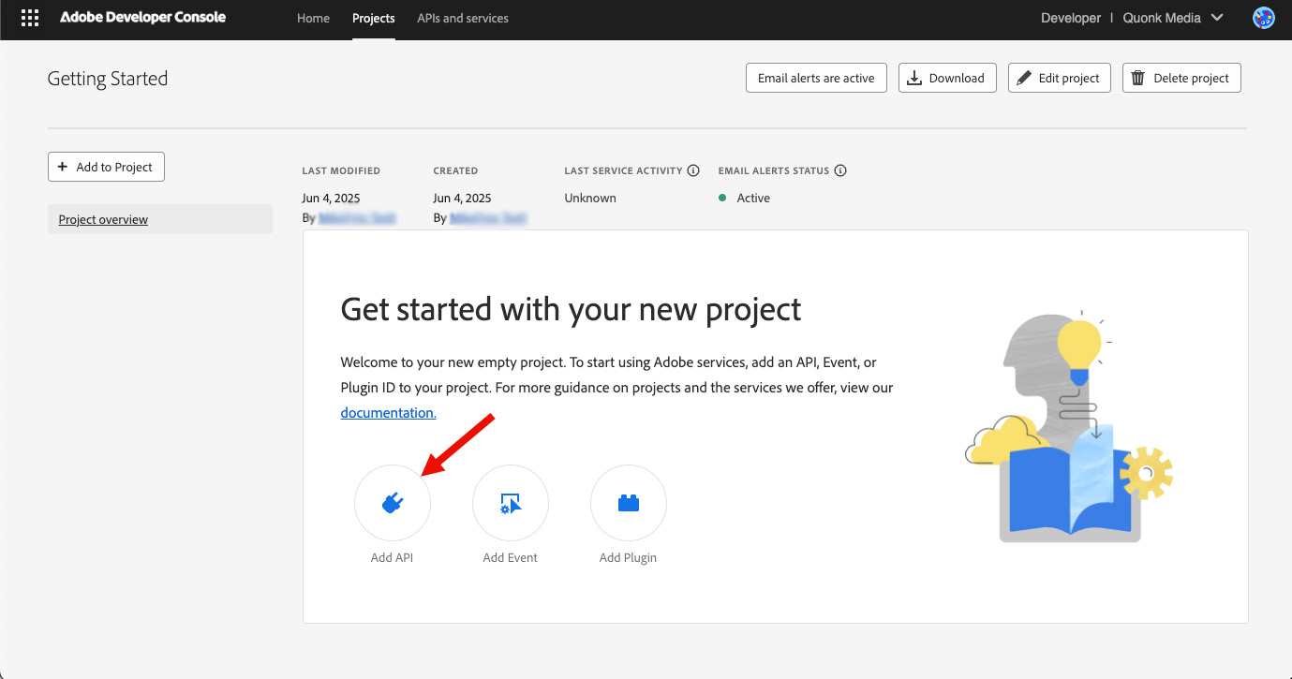Choose the Add Plugin icon

click(628, 503)
